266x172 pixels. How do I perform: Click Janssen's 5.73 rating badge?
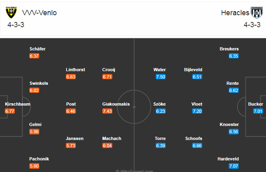pyautogui.click(x=71, y=145)
